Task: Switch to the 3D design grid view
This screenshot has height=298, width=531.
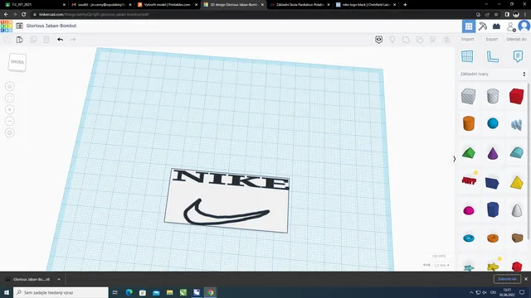Action: pos(469,26)
